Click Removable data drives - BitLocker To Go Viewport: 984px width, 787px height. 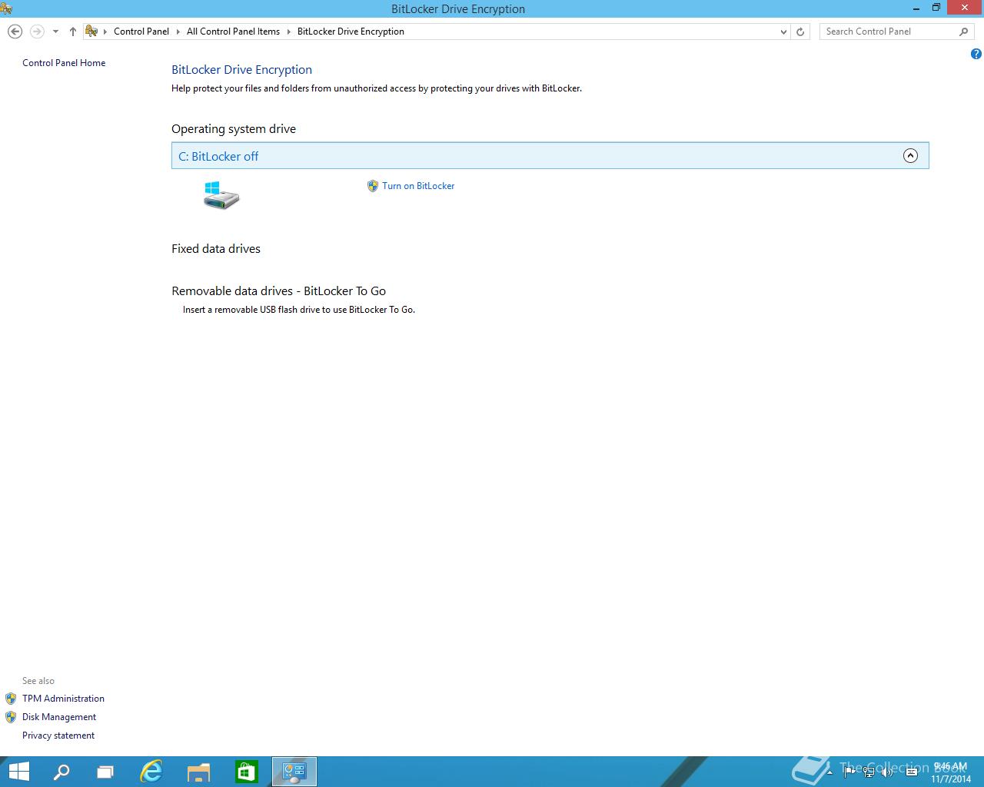point(279,291)
